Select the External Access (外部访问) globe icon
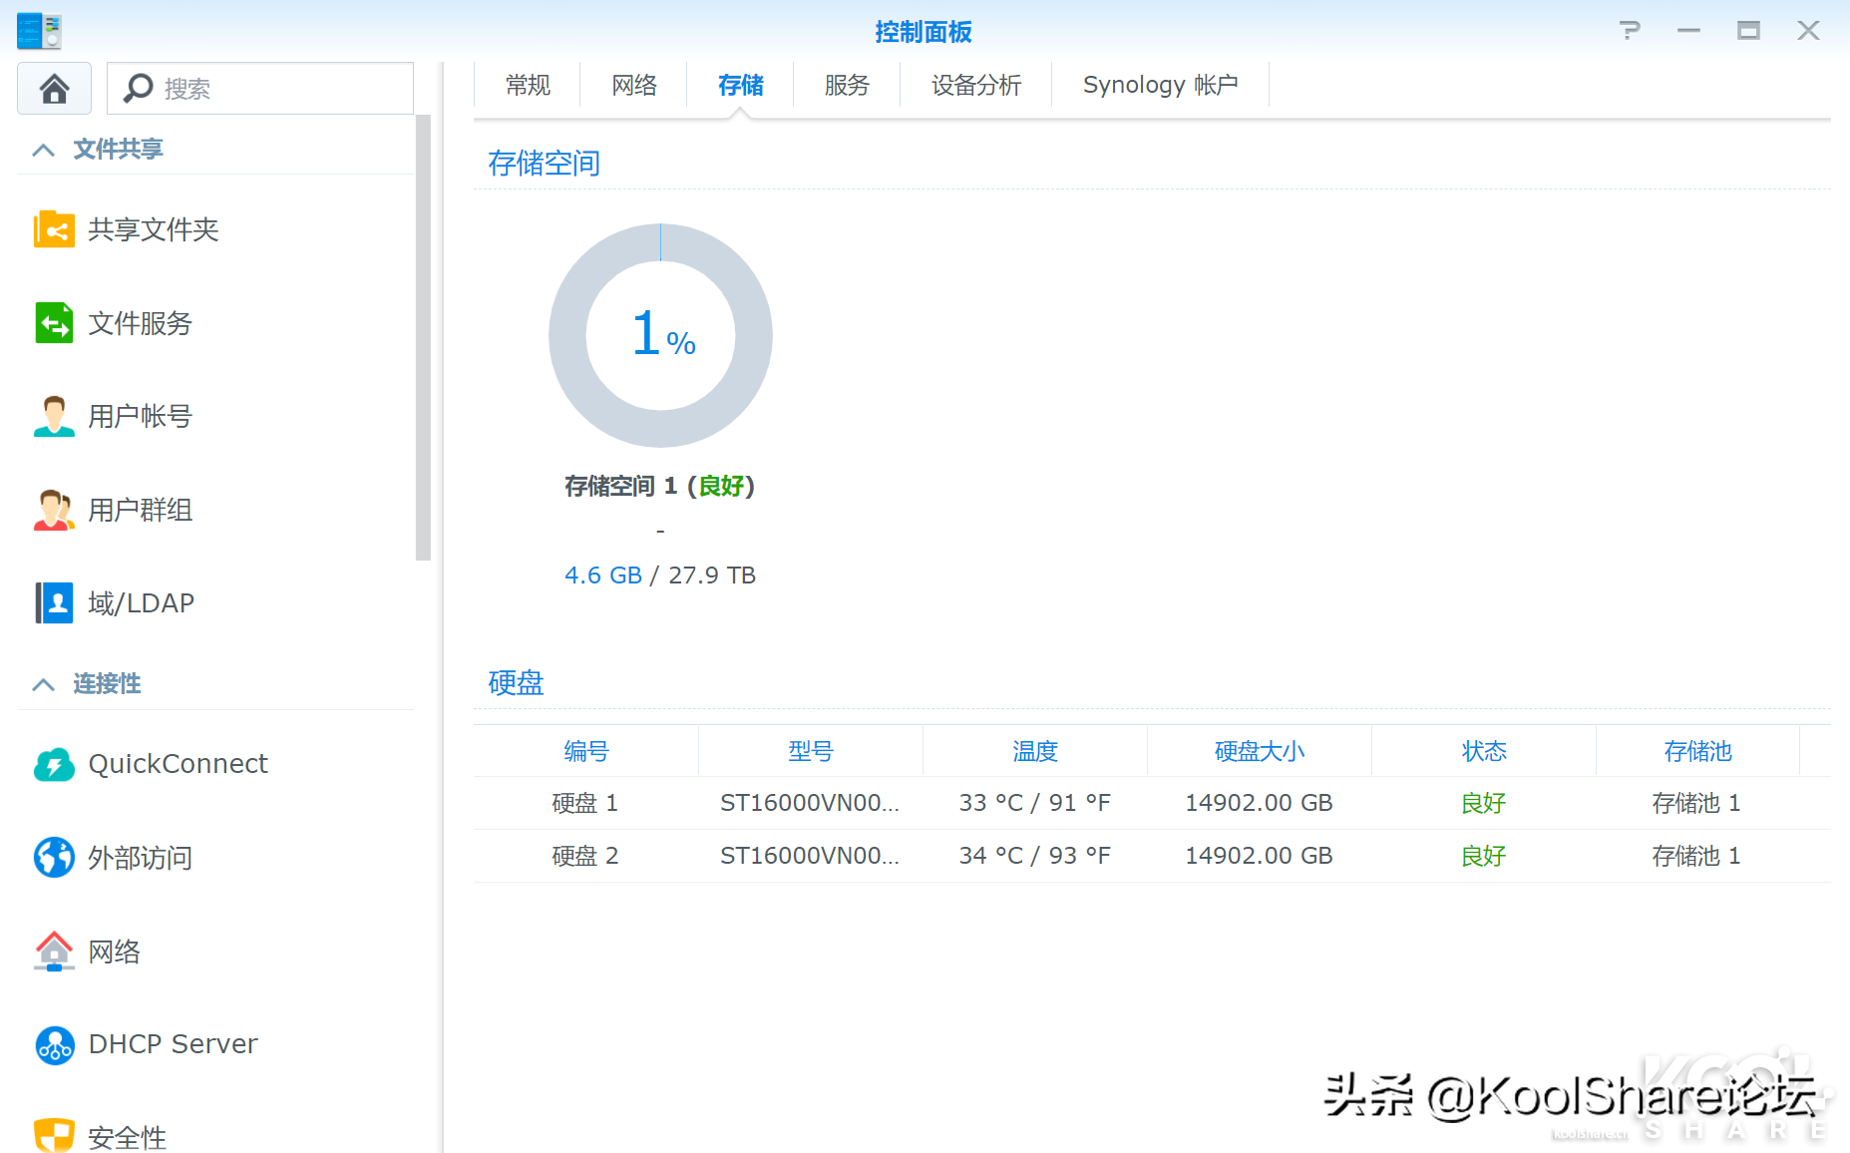 pyautogui.click(x=54, y=857)
